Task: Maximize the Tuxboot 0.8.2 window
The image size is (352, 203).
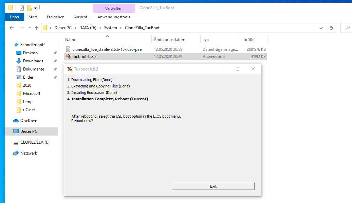Action: pyautogui.click(x=238, y=69)
